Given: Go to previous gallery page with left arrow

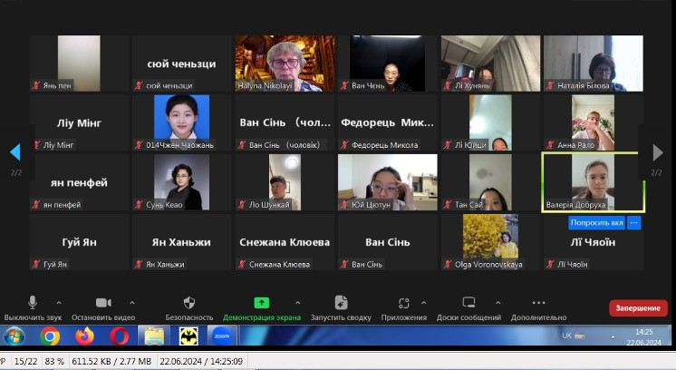Looking at the screenshot, I should (15, 152).
